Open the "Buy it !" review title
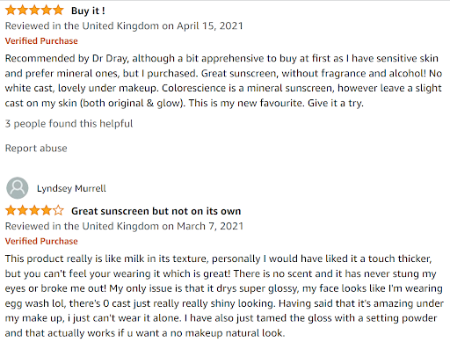Screen dimensions: 450x342 click(88, 11)
